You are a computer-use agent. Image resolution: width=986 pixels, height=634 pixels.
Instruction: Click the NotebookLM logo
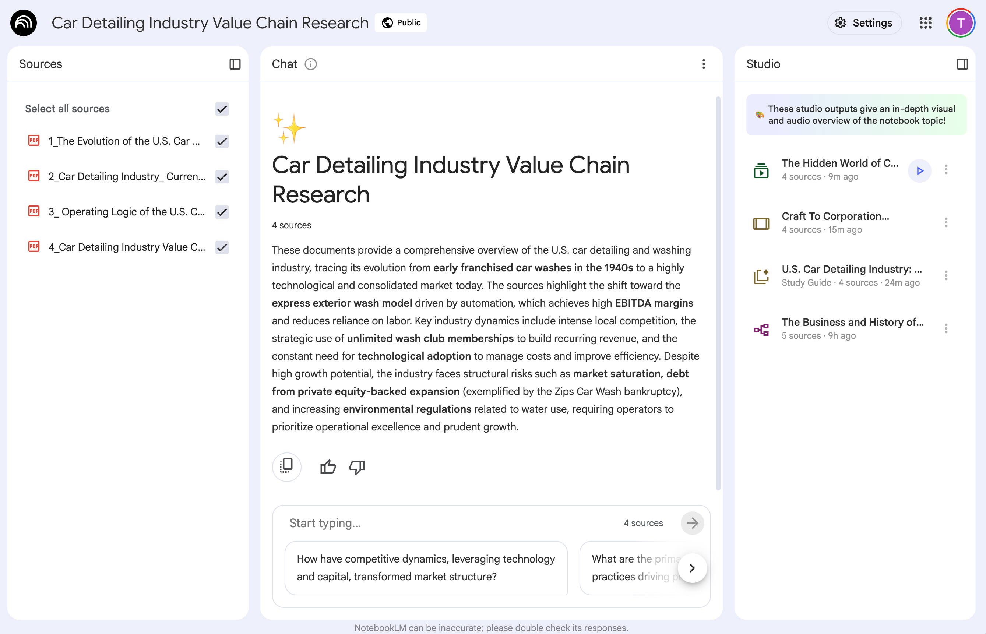click(x=24, y=23)
